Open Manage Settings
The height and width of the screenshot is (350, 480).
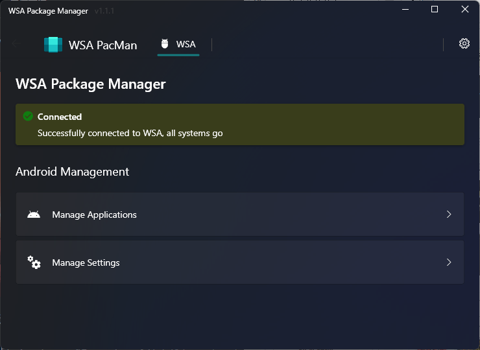240,262
